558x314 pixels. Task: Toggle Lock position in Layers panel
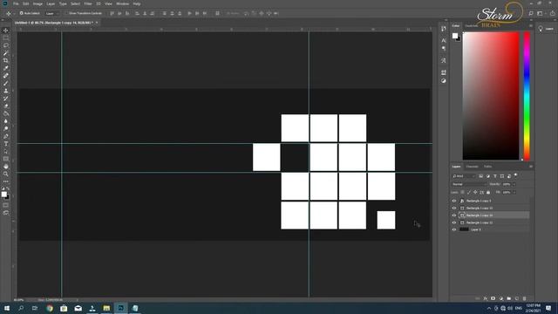point(475,192)
